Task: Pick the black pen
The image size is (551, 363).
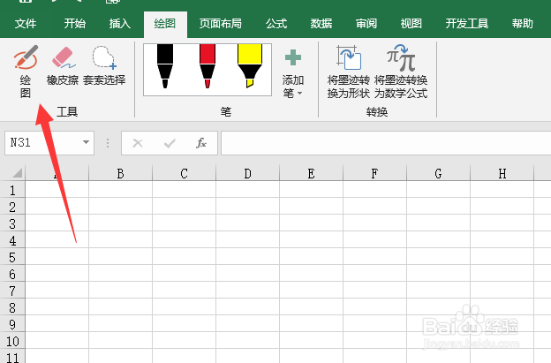Action: tap(165, 66)
